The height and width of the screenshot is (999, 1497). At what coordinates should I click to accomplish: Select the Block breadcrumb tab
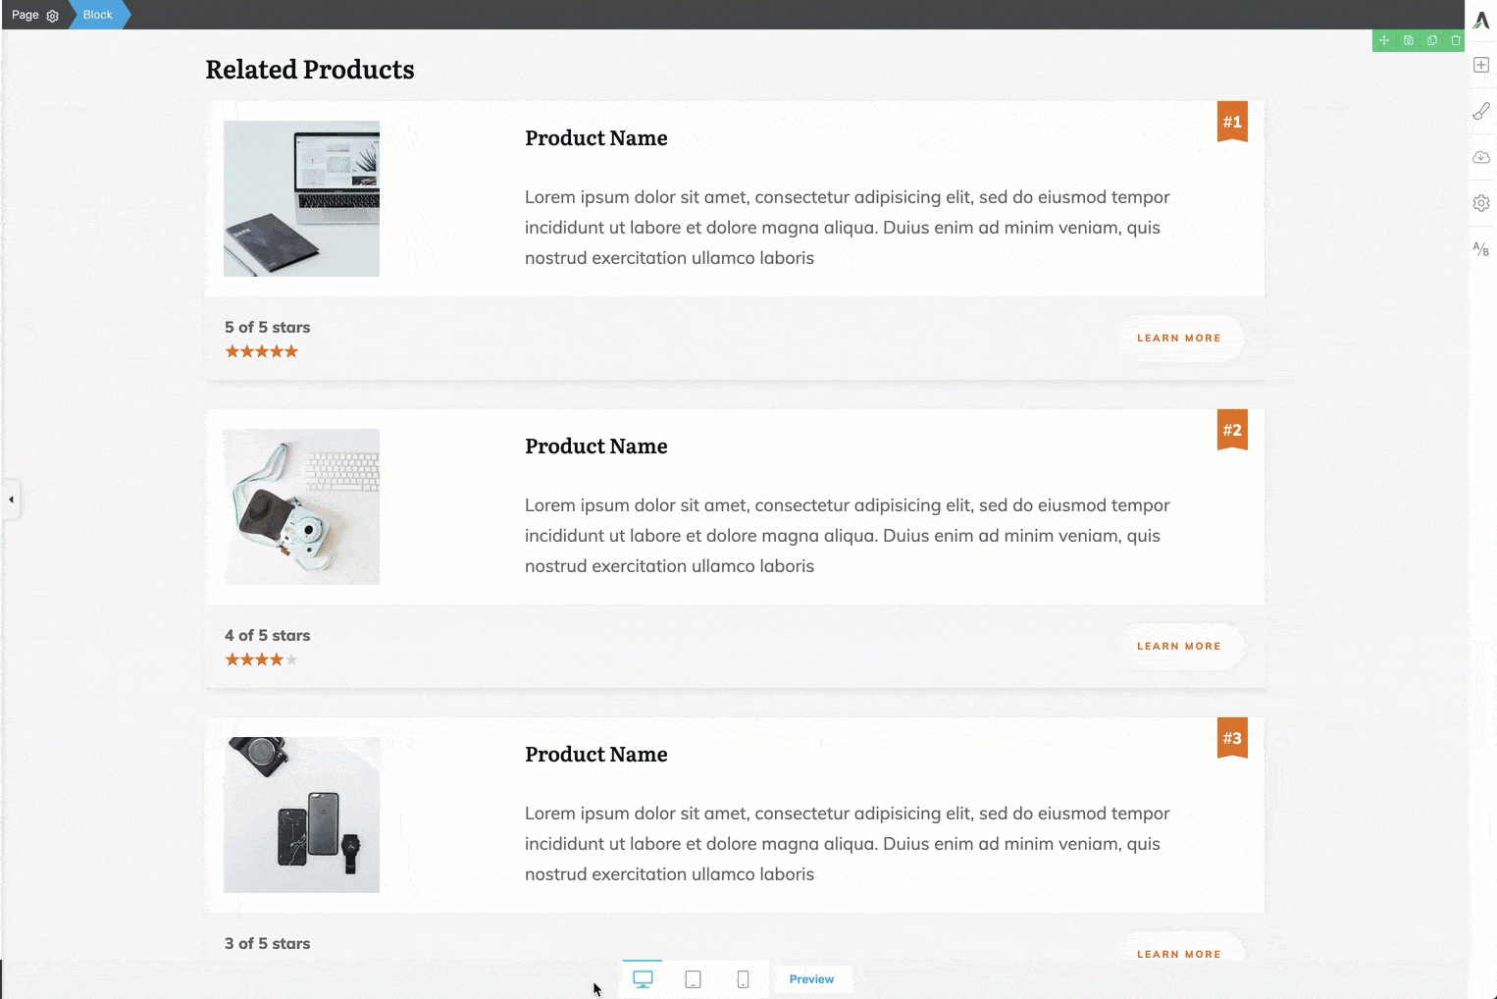tap(97, 15)
